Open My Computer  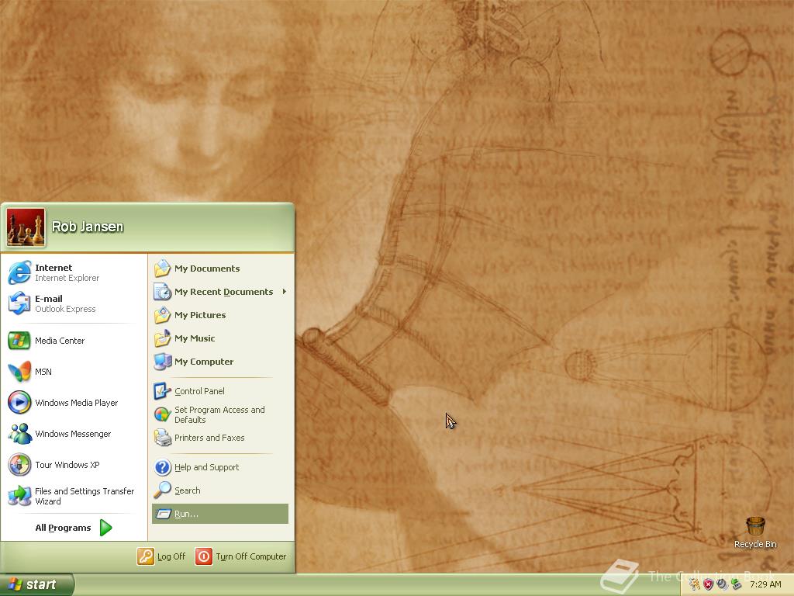click(220, 362)
